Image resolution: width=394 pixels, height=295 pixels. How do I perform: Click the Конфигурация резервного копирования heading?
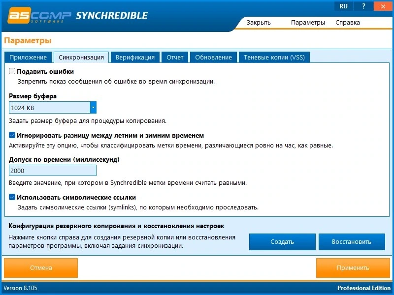116,226
